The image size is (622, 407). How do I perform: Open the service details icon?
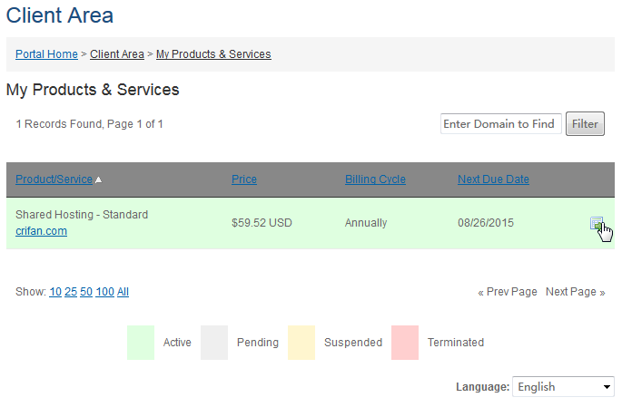coord(597,223)
